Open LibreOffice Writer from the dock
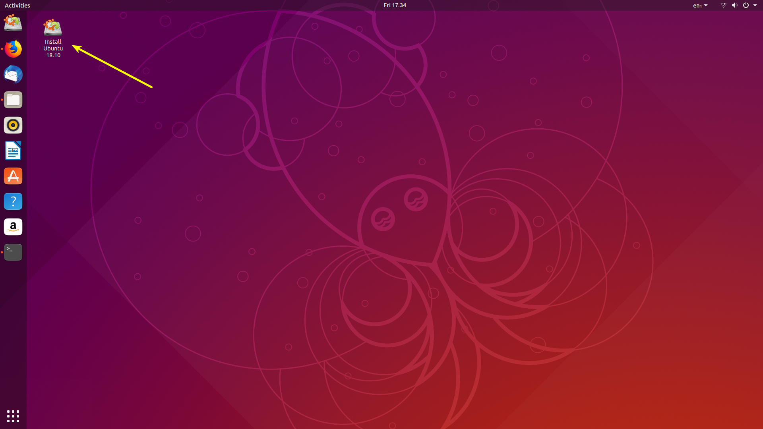This screenshot has width=763, height=429. tap(13, 151)
